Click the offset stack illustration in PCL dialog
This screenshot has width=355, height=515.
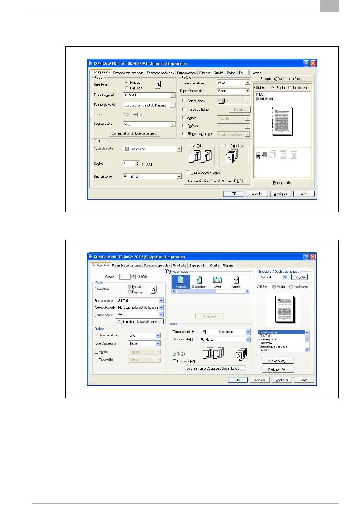pos(232,157)
